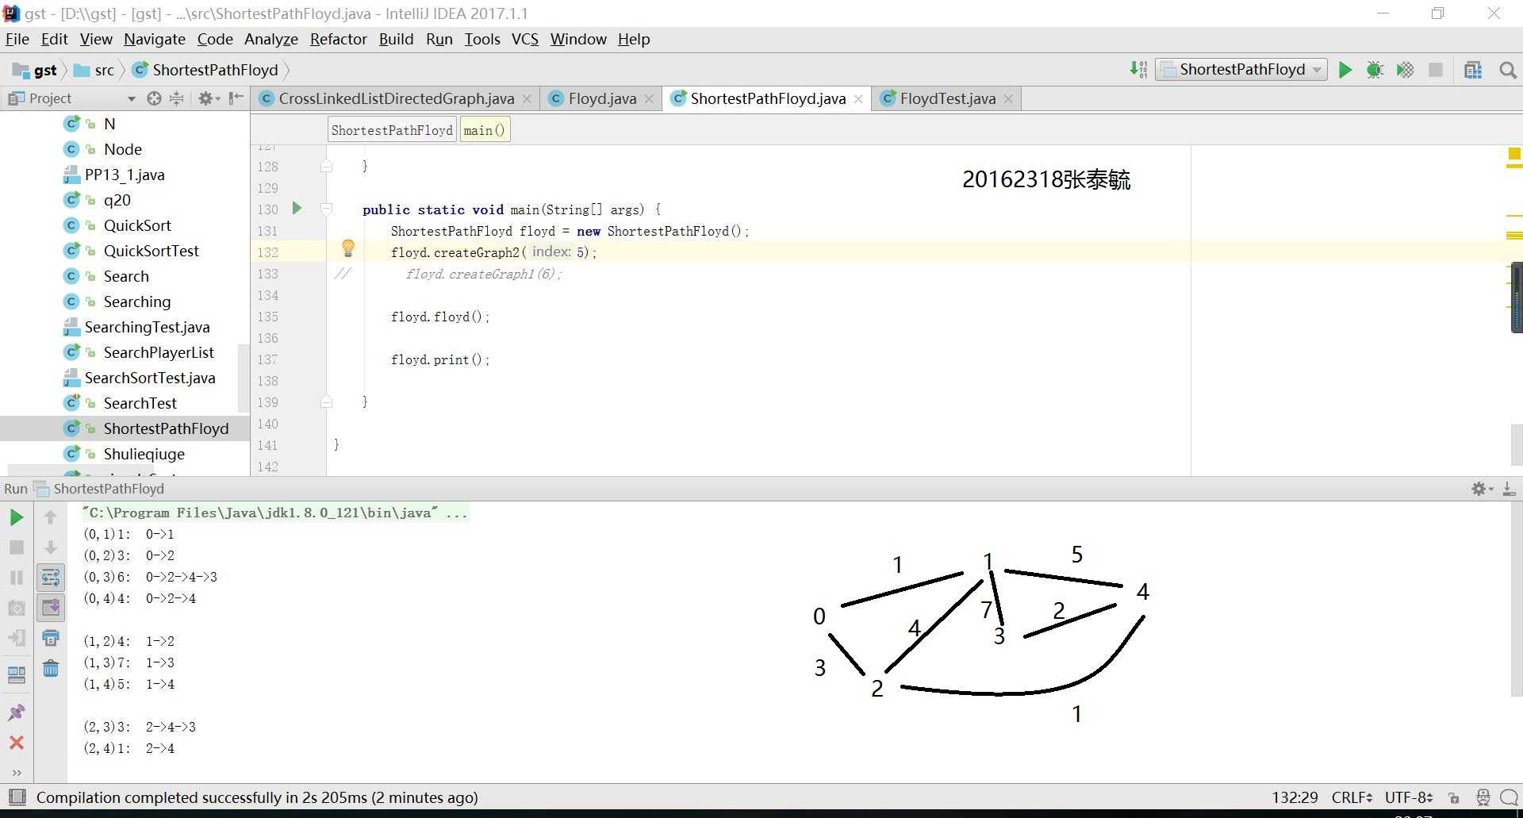Run with coverage icon in toolbar
This screenshot has height=818, width=1523.
[x=1405, y=70]
